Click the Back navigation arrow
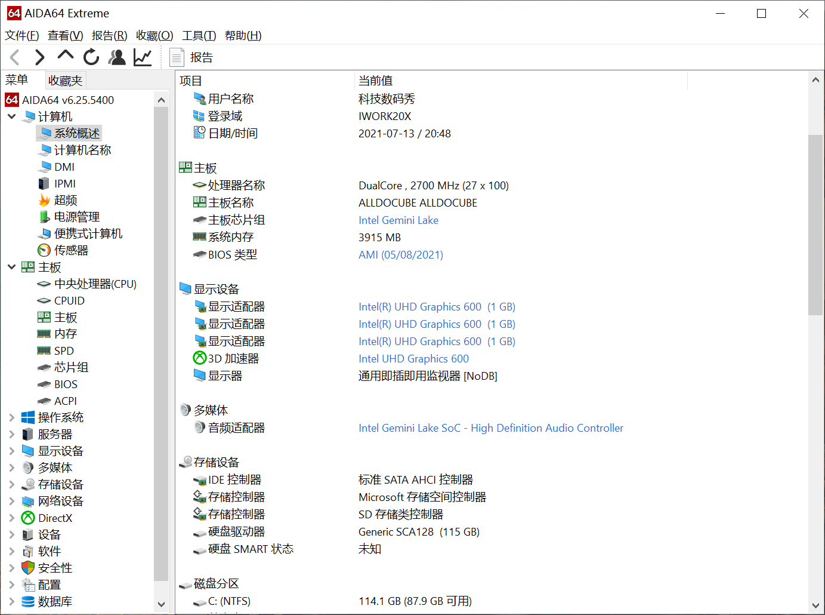The image size is (825, 615). (x=16, y=57)
